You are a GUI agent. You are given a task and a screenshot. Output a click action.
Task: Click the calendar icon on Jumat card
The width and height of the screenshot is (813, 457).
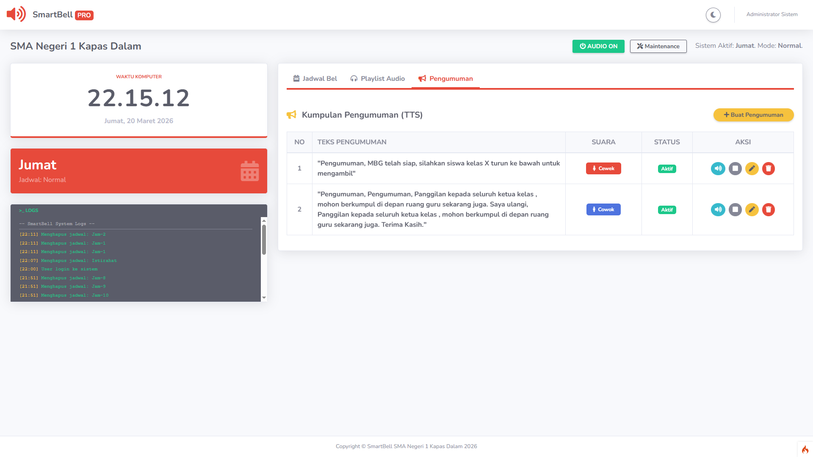(249, 171)
